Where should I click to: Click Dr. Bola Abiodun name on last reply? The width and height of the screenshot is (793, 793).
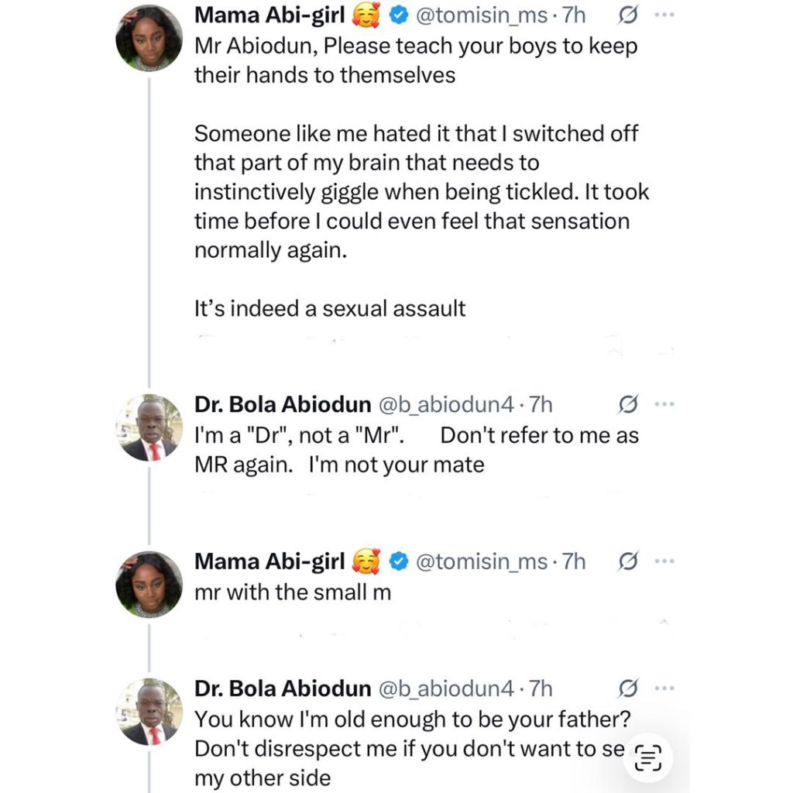pyautogui.click(x=282, y=688)
